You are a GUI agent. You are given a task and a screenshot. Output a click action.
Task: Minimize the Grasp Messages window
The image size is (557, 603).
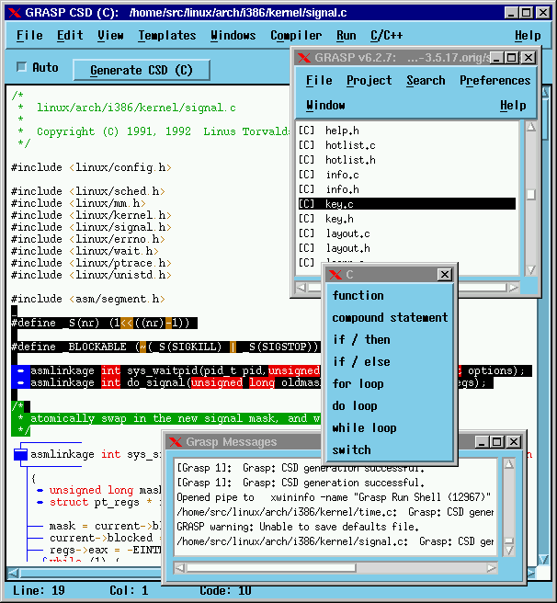[482, 442]
